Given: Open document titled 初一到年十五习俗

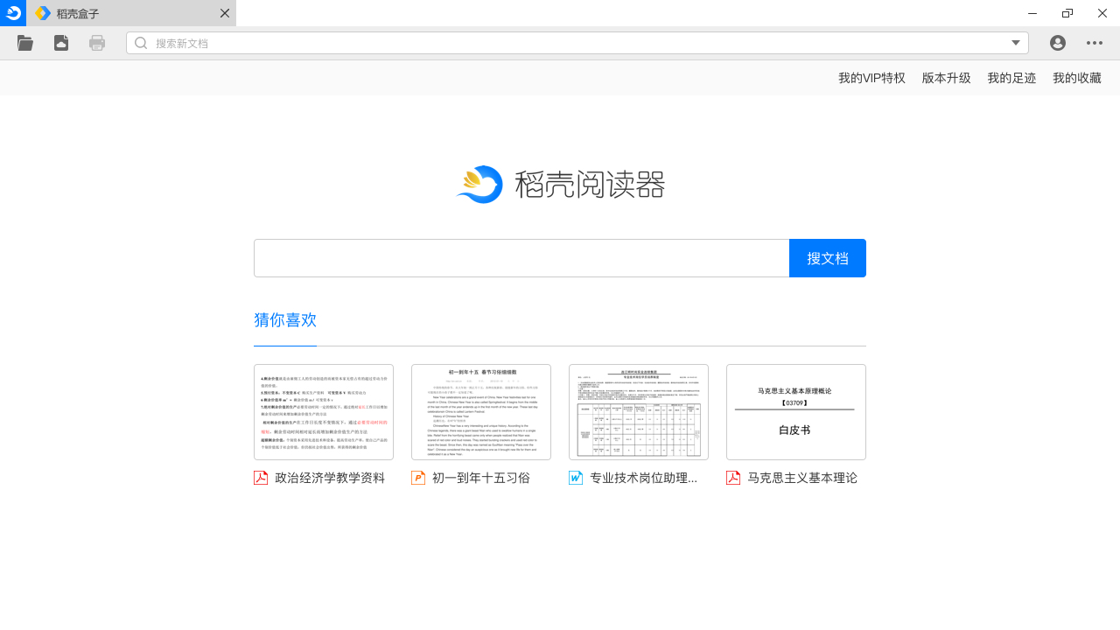Looking at the screenshot, I should (481, 478).
